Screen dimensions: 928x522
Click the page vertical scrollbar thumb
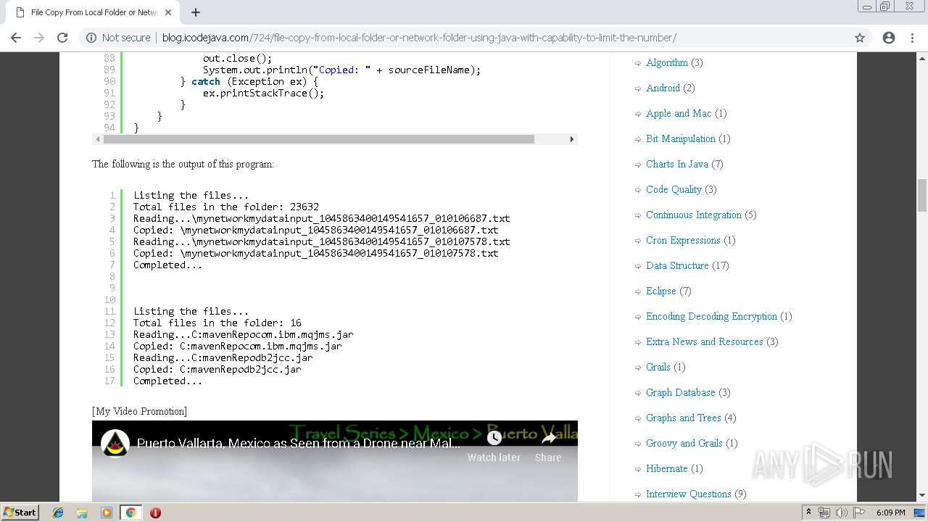(922, 194)
